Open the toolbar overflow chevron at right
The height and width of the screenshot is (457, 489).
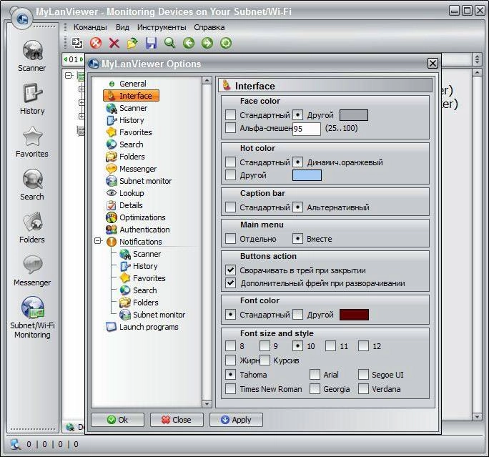coord(477,59)
